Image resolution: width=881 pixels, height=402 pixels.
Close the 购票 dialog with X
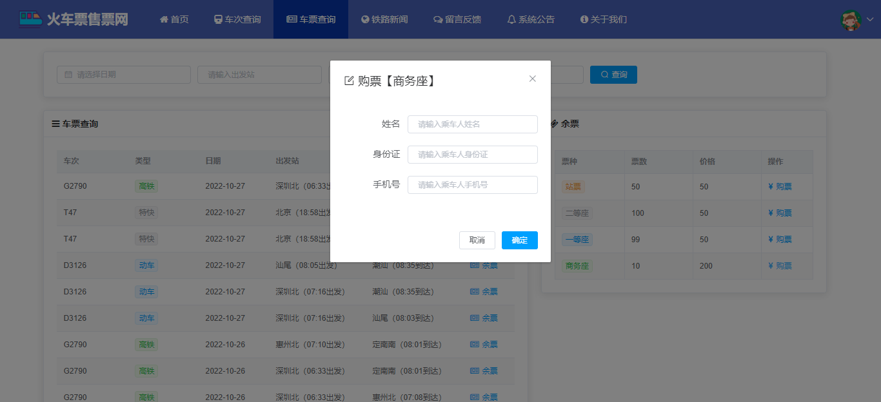pyautogui.click(x=533, y=79)
